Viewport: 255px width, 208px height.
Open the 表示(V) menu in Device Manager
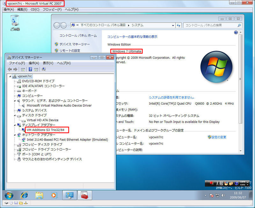(x=48, y=63)
